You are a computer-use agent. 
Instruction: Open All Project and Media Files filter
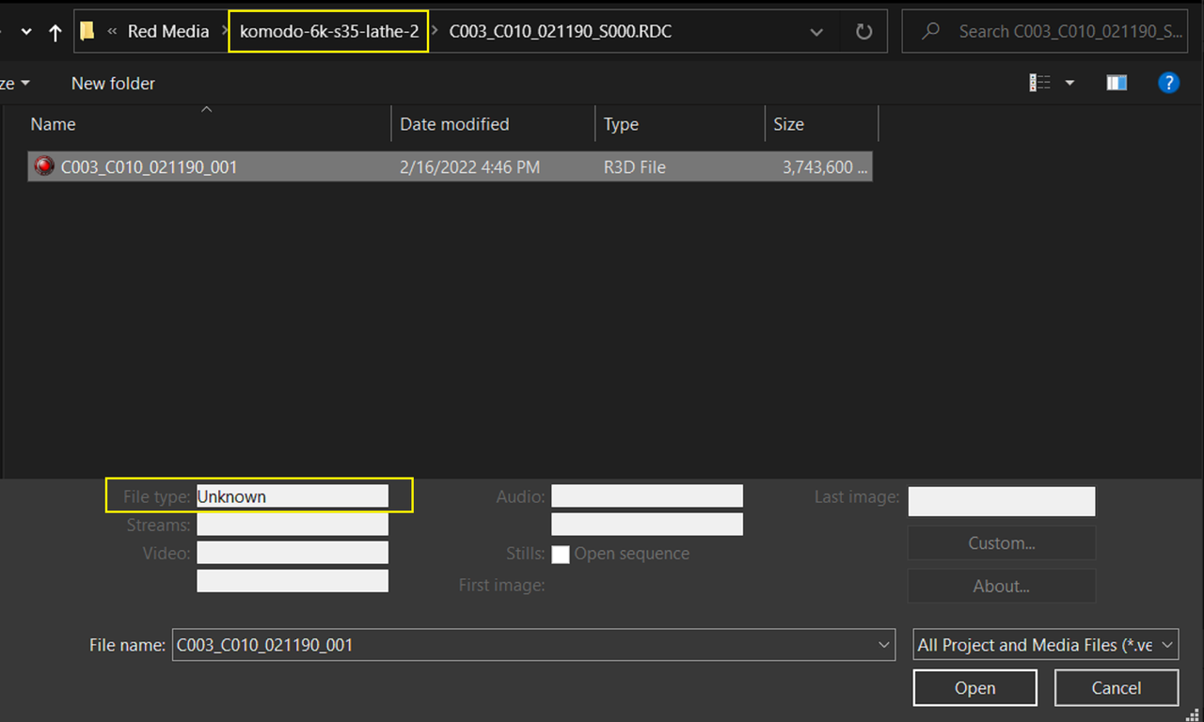(1046, 645)
